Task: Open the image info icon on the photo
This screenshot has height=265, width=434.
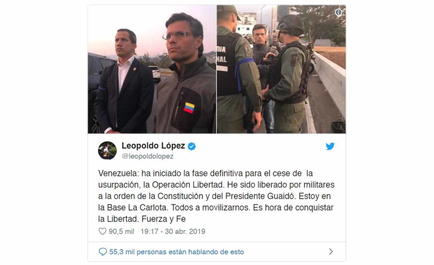Action: [338, 12]
